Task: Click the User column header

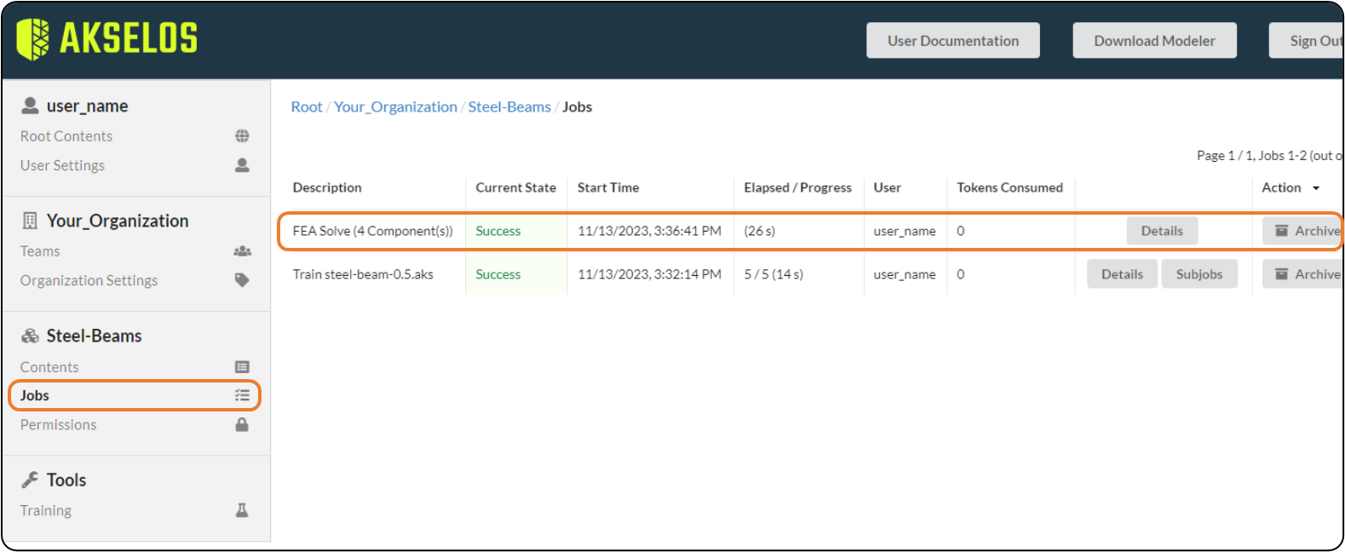Action: [x=888, y=187]
